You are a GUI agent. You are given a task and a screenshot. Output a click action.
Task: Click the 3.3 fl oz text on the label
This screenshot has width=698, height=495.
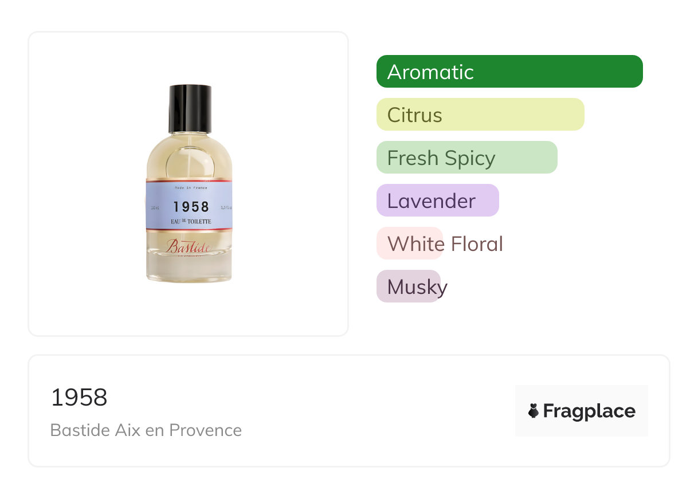[225, 207]
